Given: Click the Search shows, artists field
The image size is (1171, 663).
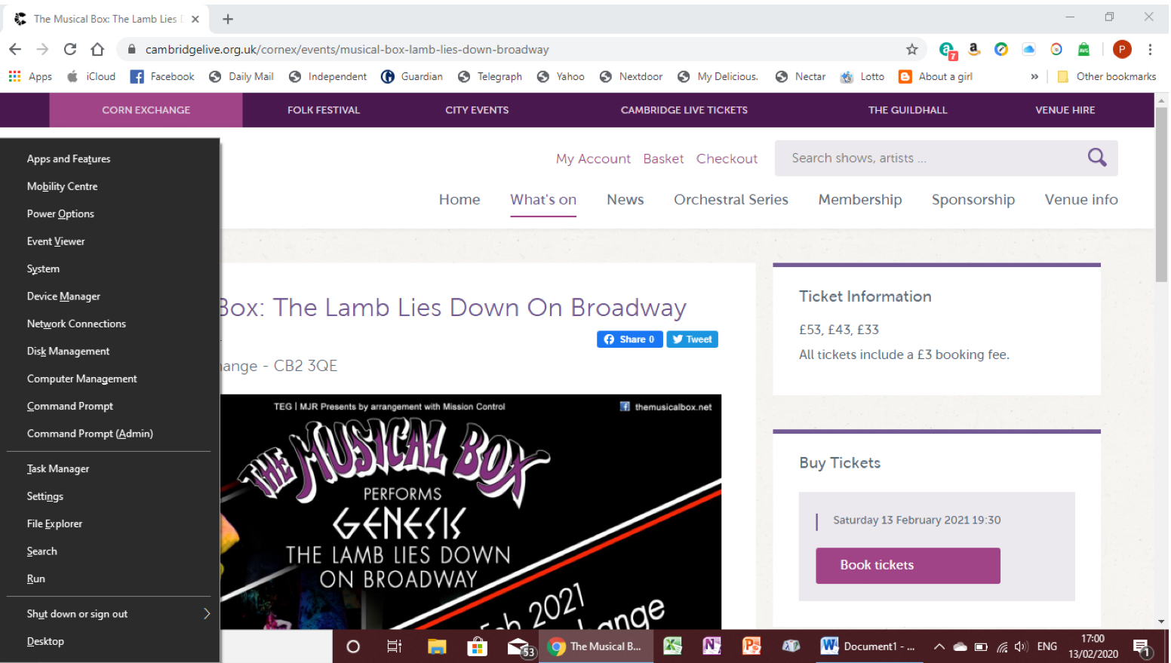Looking at the screenshot, I should [x=928, y=158].
